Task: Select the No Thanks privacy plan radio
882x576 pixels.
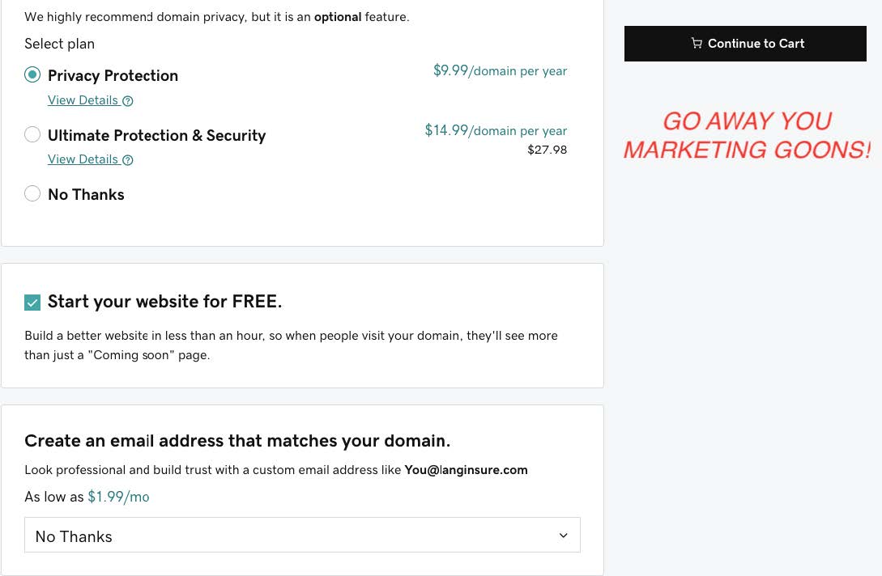Action: pos(32,193)
